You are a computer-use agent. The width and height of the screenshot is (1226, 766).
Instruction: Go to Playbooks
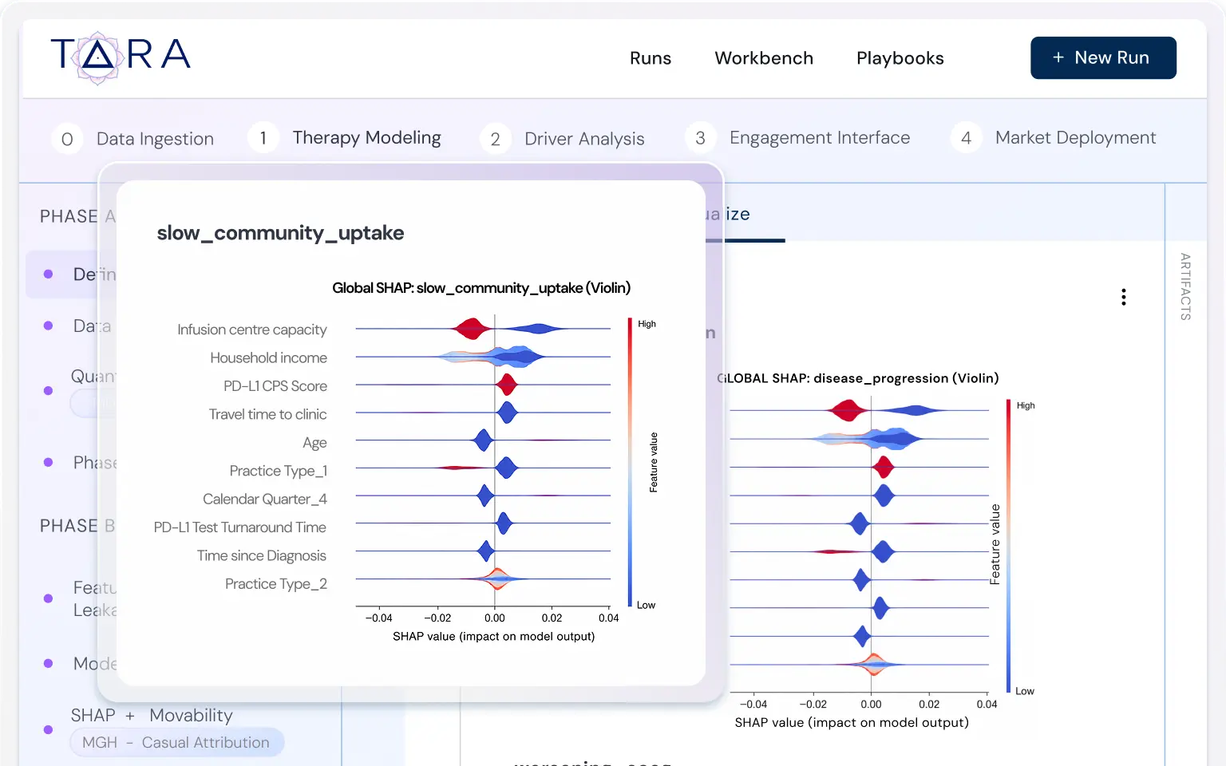point(900,58)
